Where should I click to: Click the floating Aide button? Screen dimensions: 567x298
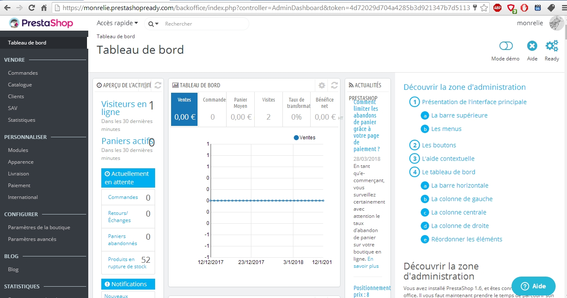(533, 286)
